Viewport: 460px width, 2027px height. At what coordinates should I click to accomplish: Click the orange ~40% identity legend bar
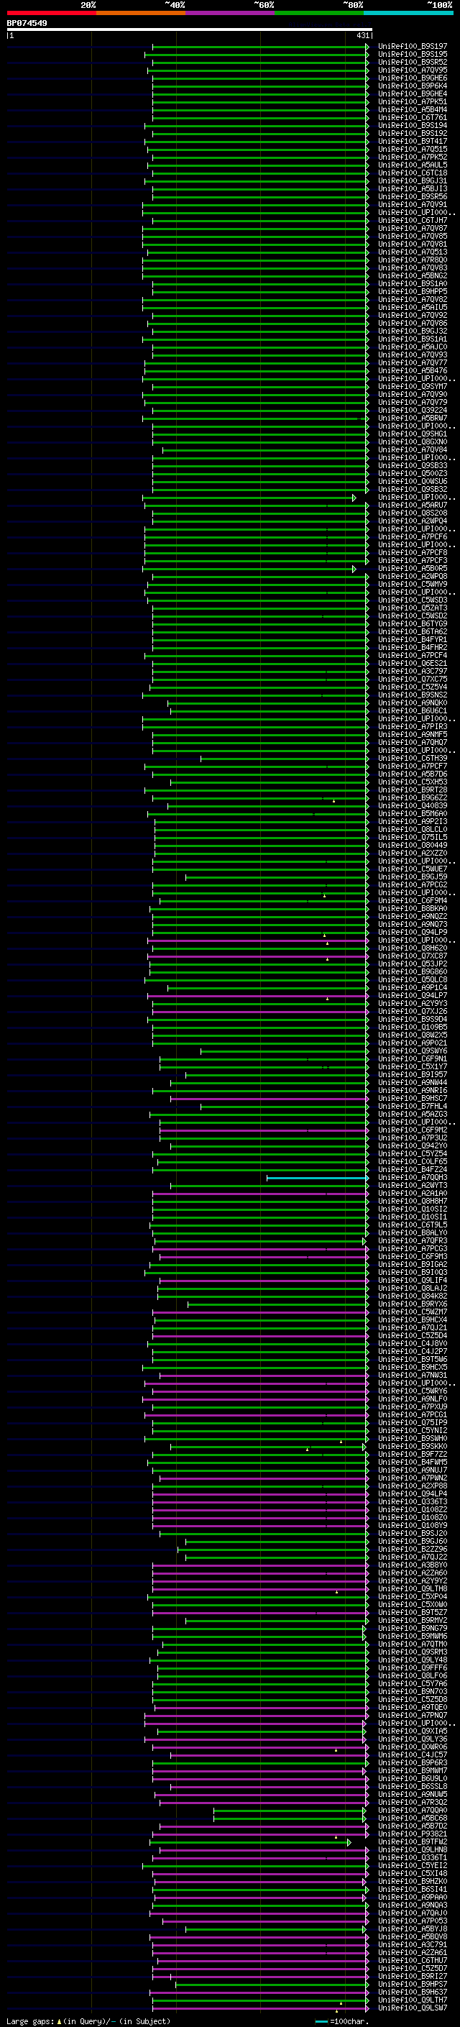pos(141,13)
